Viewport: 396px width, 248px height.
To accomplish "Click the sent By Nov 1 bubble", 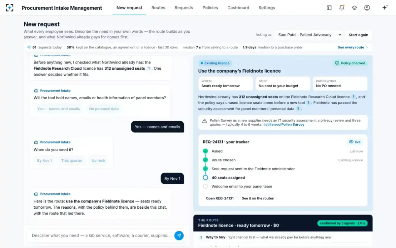I will pos(172,179).
